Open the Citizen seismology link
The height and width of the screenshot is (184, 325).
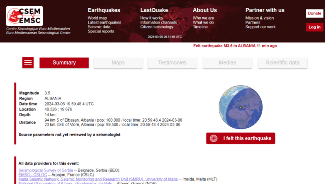pyautogui.click(x=157, y=27)
